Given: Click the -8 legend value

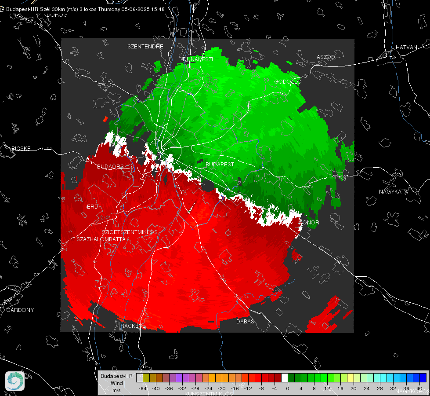Looking at the screenshot, I should click(261, 389).
